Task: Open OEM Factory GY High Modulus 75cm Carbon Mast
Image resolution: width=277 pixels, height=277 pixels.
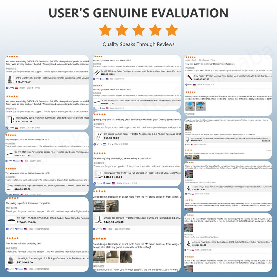Action: point(233,76)
